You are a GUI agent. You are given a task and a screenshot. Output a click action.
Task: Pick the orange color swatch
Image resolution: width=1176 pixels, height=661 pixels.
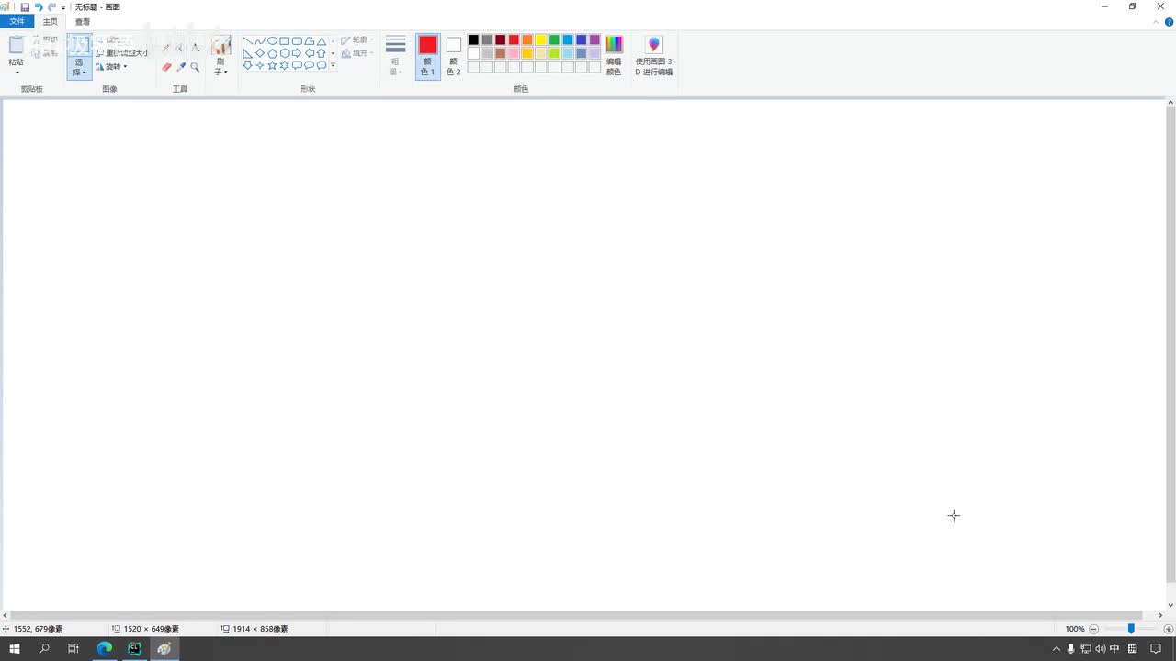(527, 39)
